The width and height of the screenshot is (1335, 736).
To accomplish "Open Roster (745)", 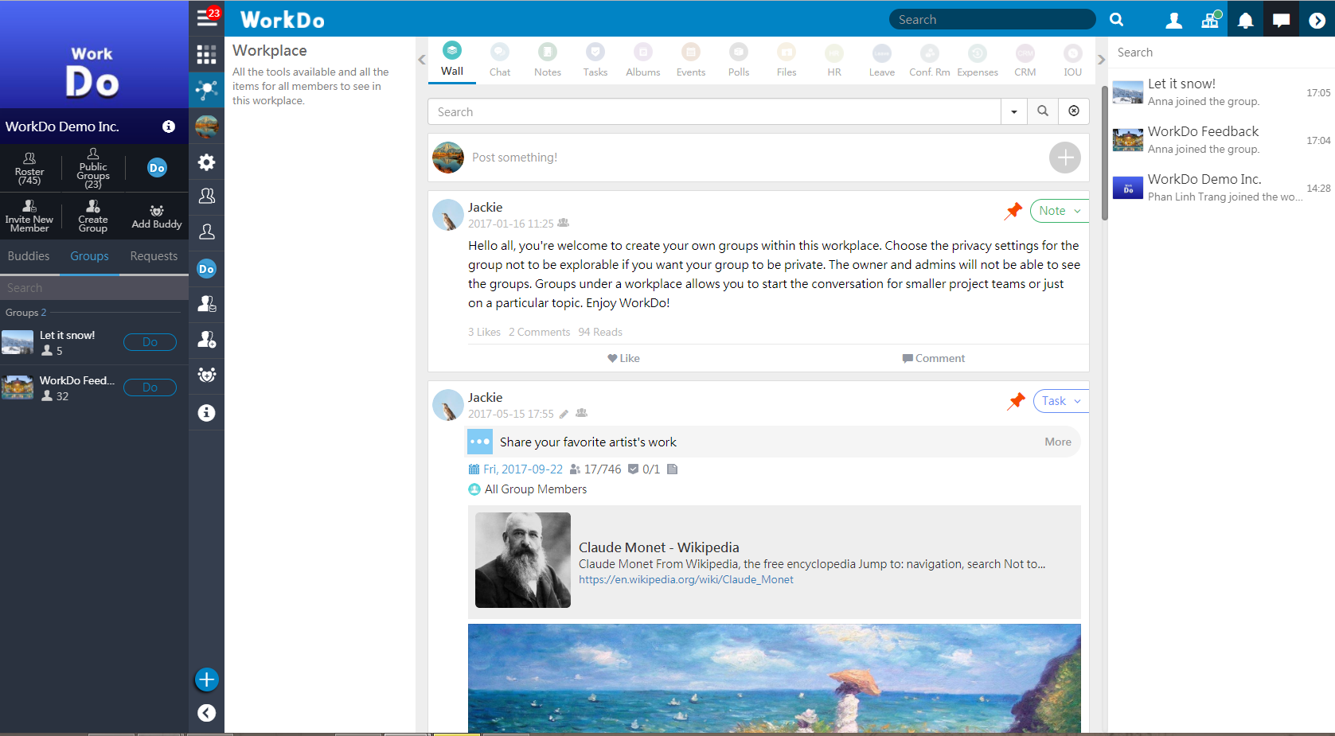I will [x=29, y=169].
